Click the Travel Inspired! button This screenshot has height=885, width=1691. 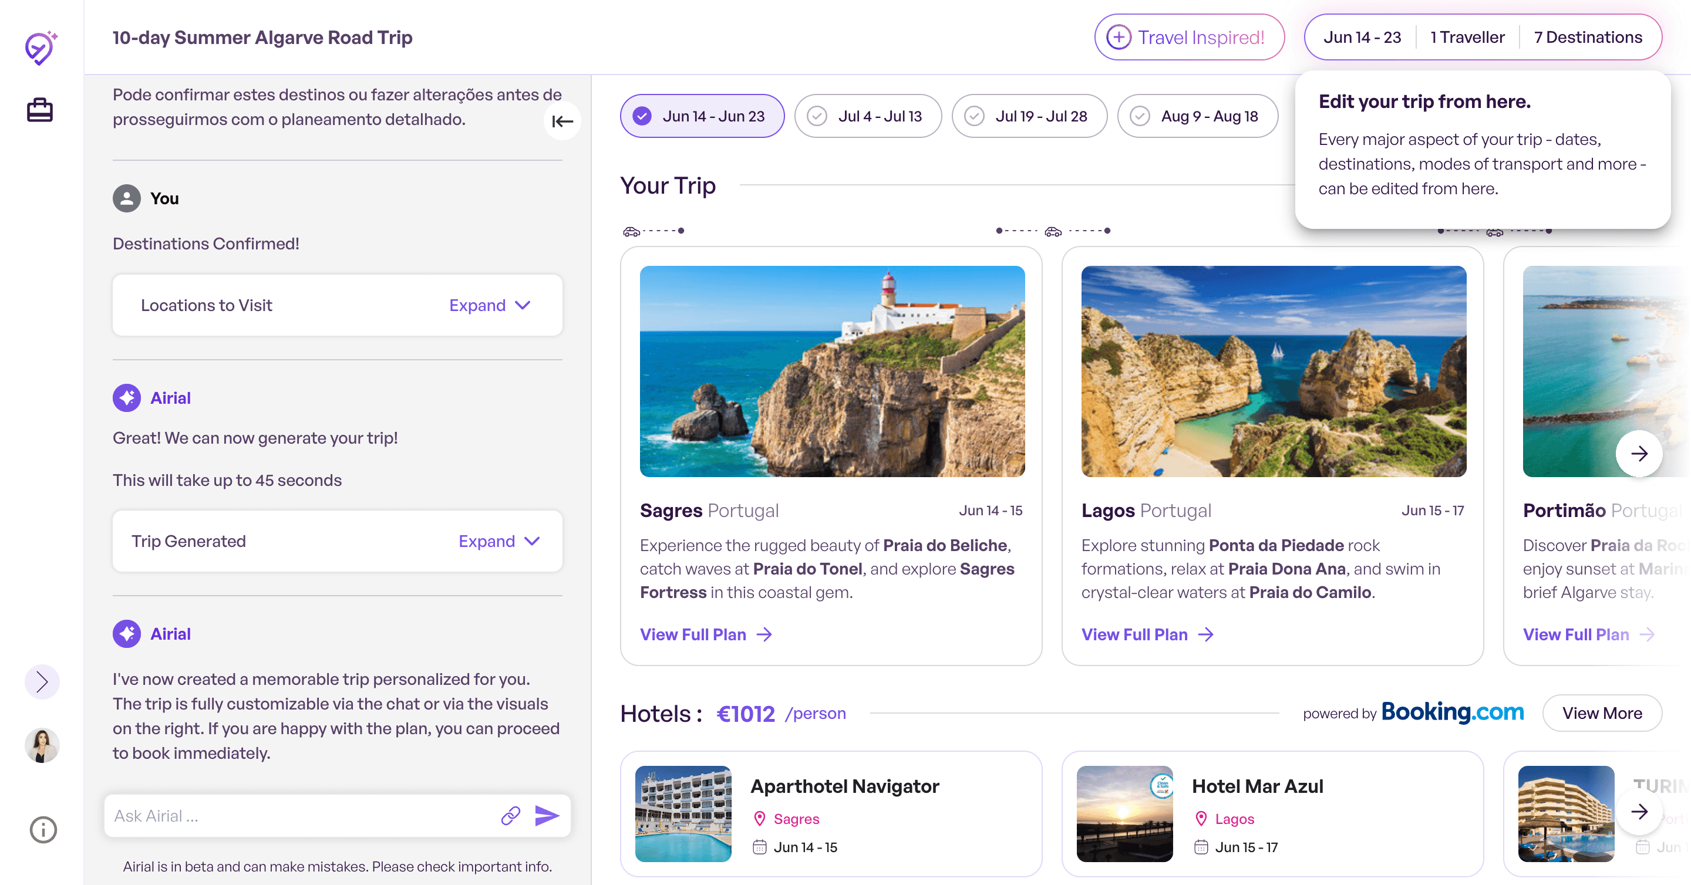pyautogui.click(x=1189, y=38)
